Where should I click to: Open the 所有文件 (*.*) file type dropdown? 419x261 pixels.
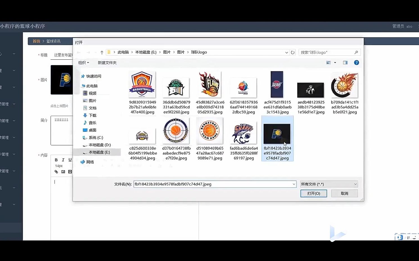click(x=329, y=184)
